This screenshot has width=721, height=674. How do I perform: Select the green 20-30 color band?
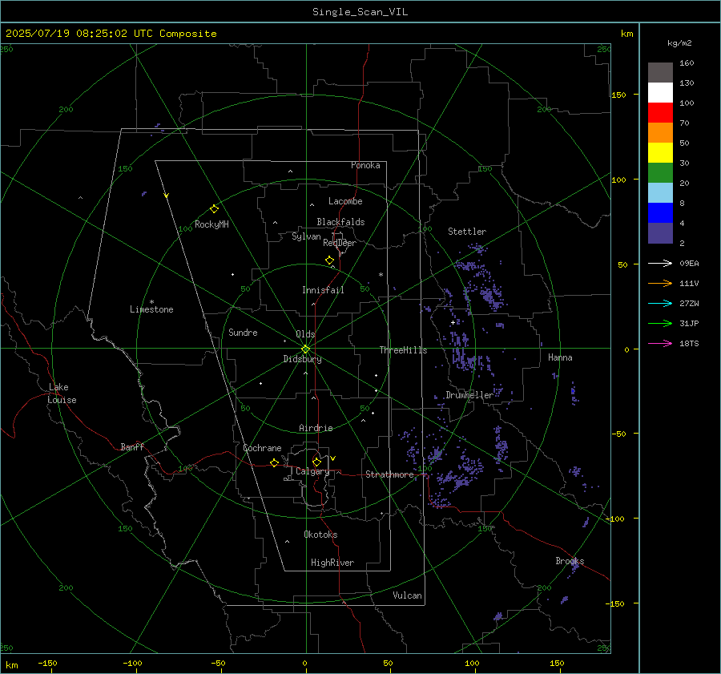660,173
